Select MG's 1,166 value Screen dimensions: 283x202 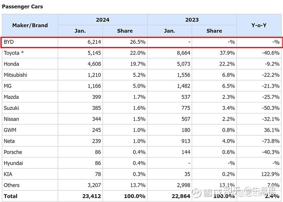80,86
